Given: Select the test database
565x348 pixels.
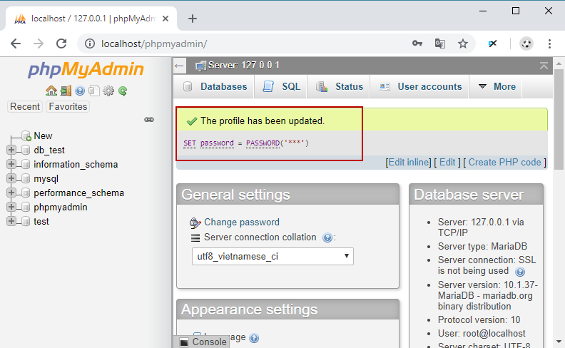Looking at the screenshot, I should click(41, 222).
